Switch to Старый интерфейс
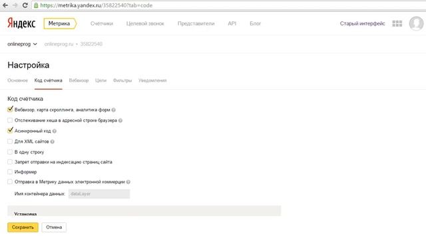426x239 pixels. (362, 24)
